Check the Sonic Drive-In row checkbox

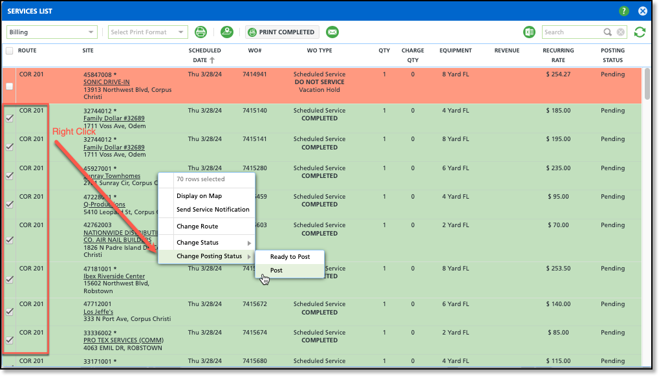coord(9,86)
